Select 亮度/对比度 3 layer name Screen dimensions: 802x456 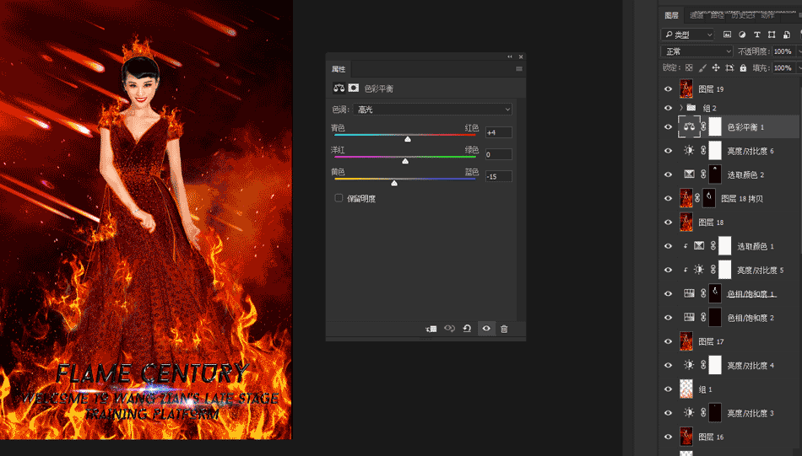(x=751, y=413)
